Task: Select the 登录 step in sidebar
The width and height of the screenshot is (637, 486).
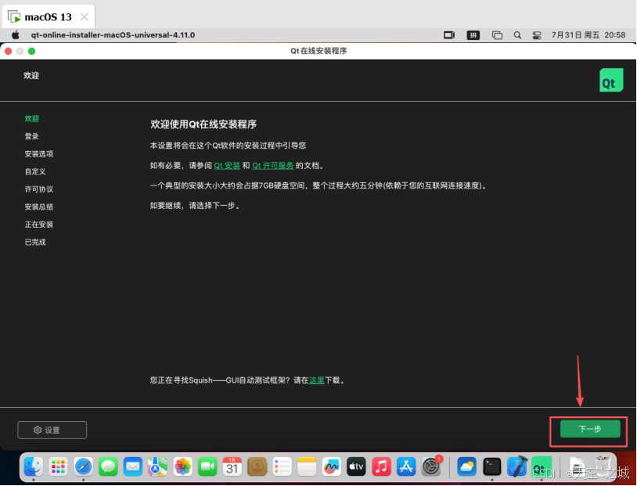Action: pos(31,136)
